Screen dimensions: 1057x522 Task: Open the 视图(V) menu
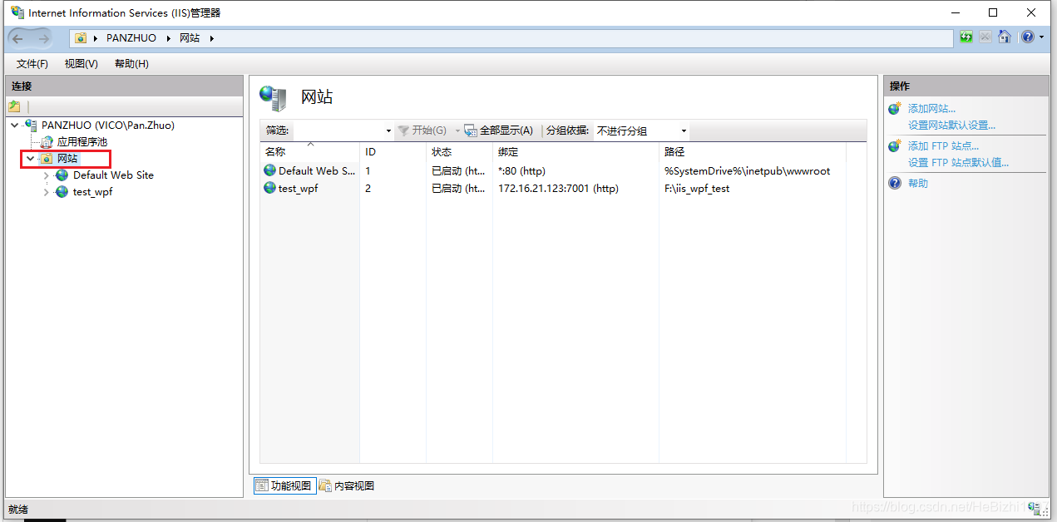(x=81, y=64)
